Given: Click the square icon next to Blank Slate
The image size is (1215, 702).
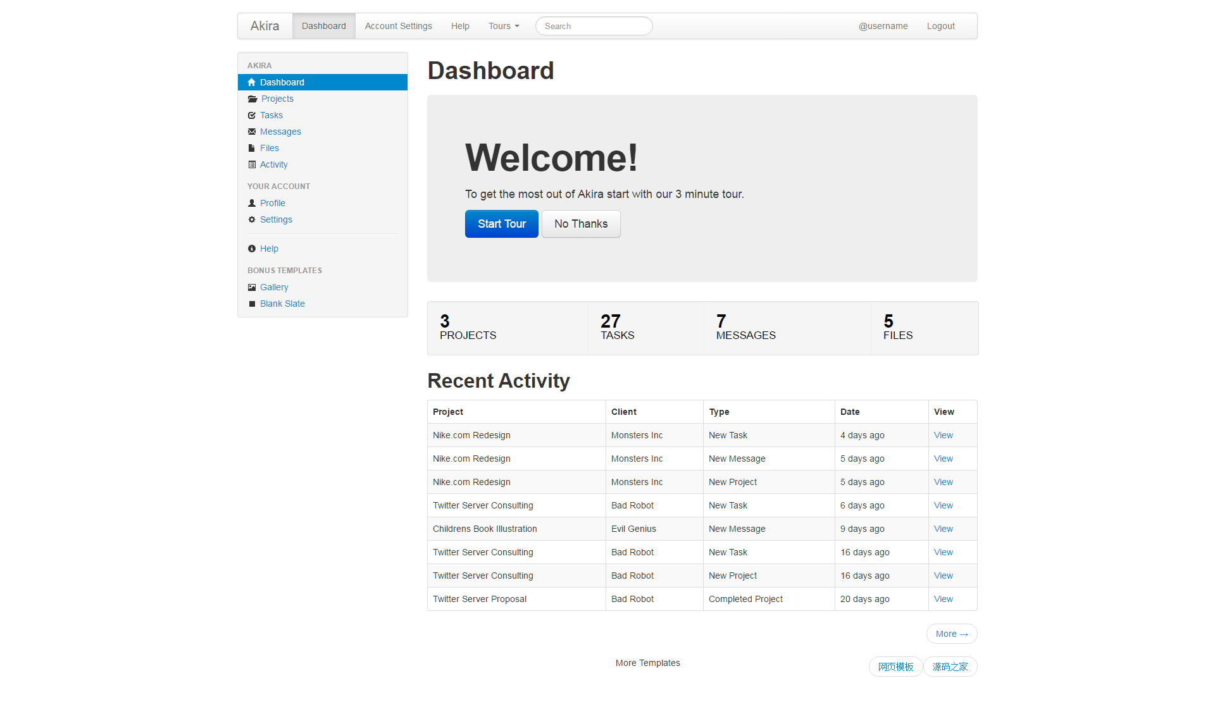Looking at the screenshot, I should point(252,304).
